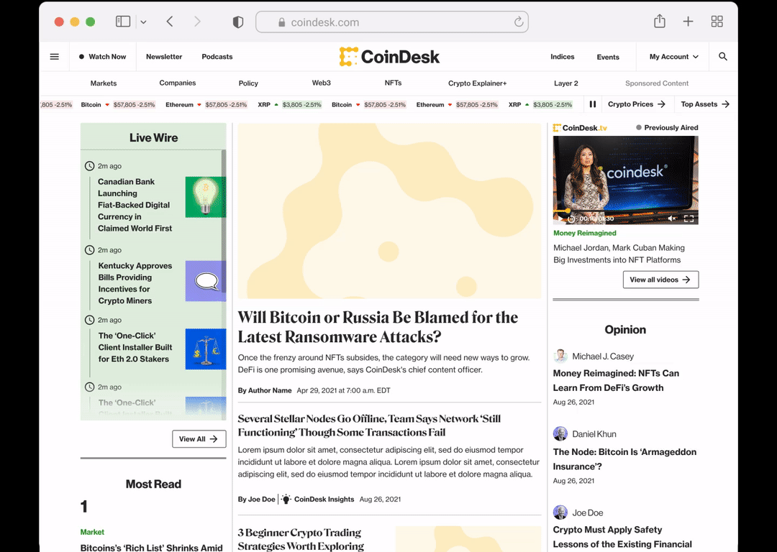Open The Node: Bitcoin Armageddon Insurance article

click(x=624, y=459)
